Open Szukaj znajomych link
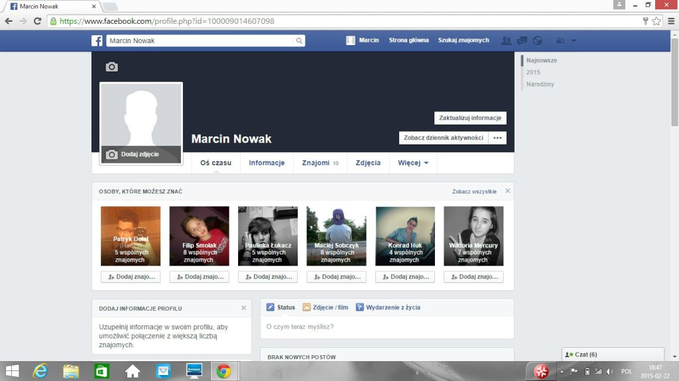This screenshot has width=679, height=381. tap(463, 40)
